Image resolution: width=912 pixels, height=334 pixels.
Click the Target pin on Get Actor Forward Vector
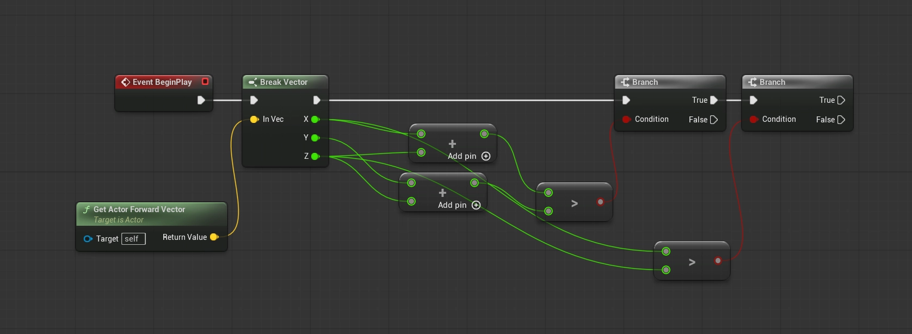coord(88,239)
